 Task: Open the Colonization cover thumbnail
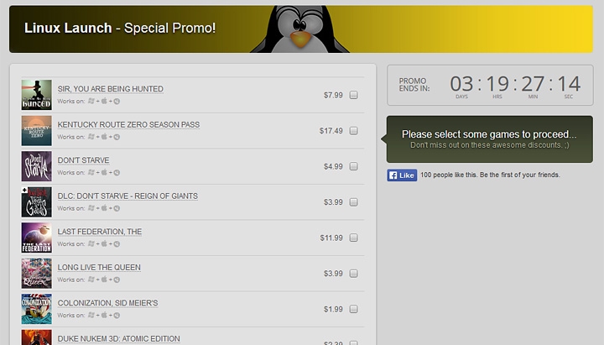point(37,309)
